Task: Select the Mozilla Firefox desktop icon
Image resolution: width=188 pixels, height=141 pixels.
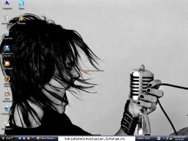Action: click(7, 81)
